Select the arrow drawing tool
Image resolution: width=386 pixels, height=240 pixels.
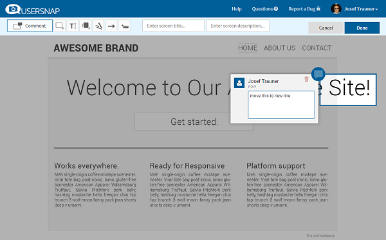(x=111, y=26)
